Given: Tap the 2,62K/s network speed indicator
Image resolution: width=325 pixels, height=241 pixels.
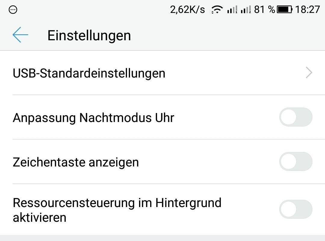Looking at the screenshot, I should [187, 10].
